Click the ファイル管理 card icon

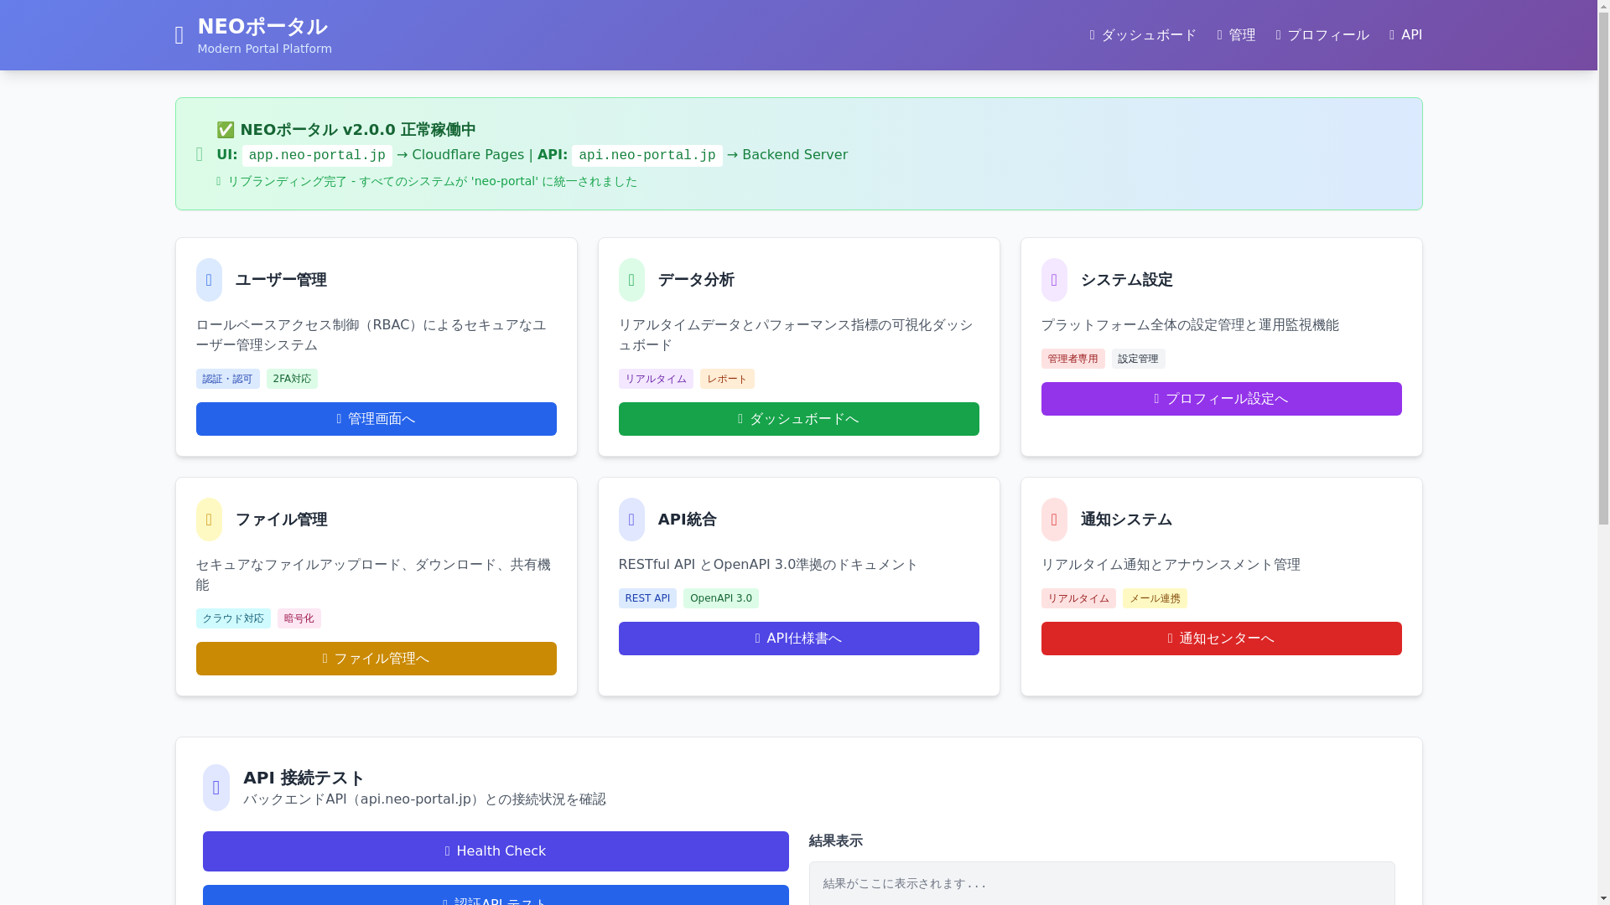coord(209,520)
